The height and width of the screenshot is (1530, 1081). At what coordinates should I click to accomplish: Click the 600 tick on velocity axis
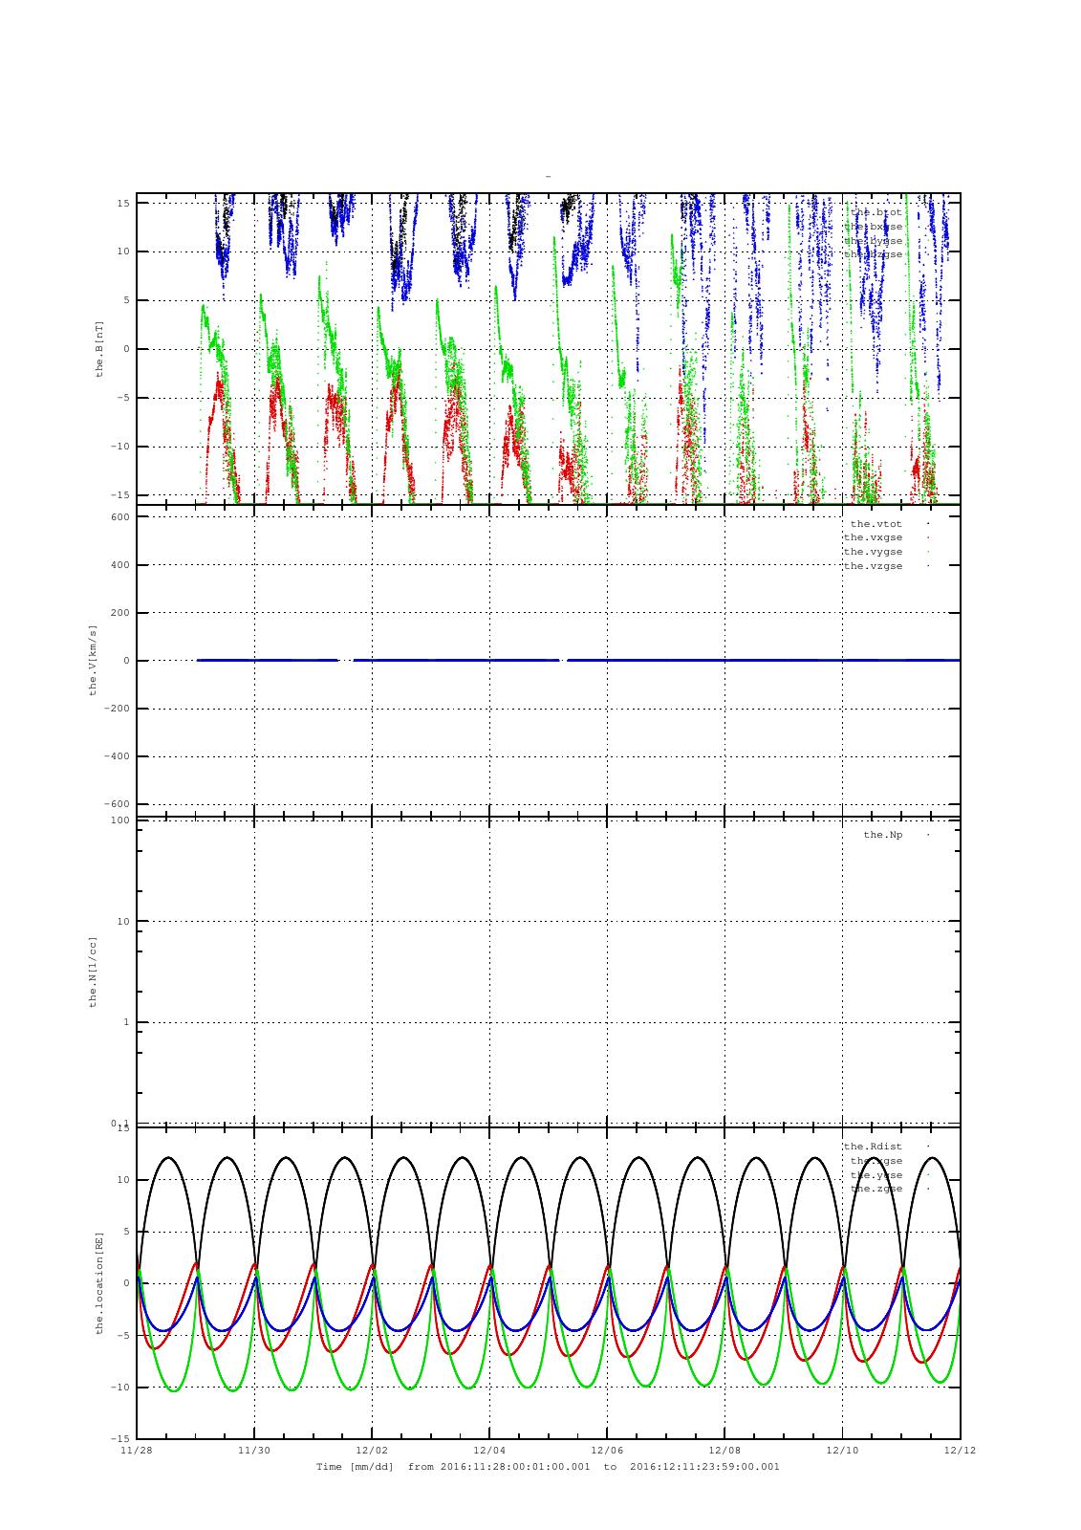120,517
